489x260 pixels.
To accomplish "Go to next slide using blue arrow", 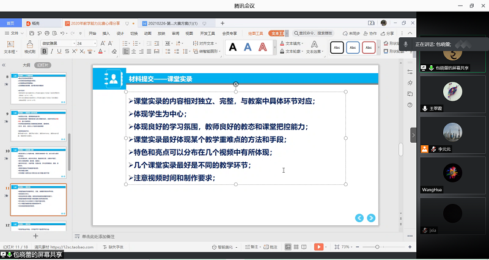I will point(371,217).
